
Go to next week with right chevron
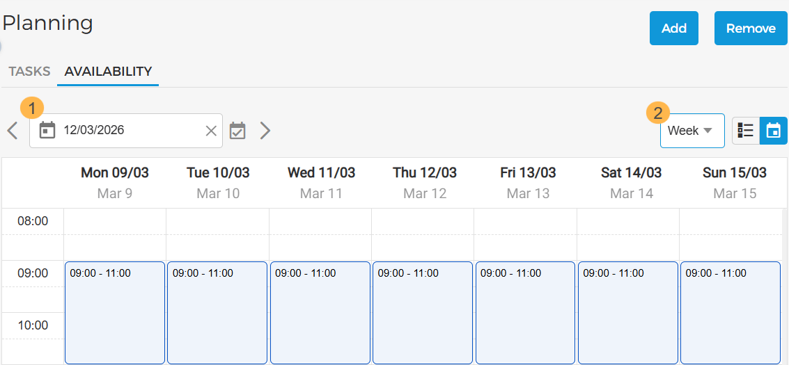265,131
